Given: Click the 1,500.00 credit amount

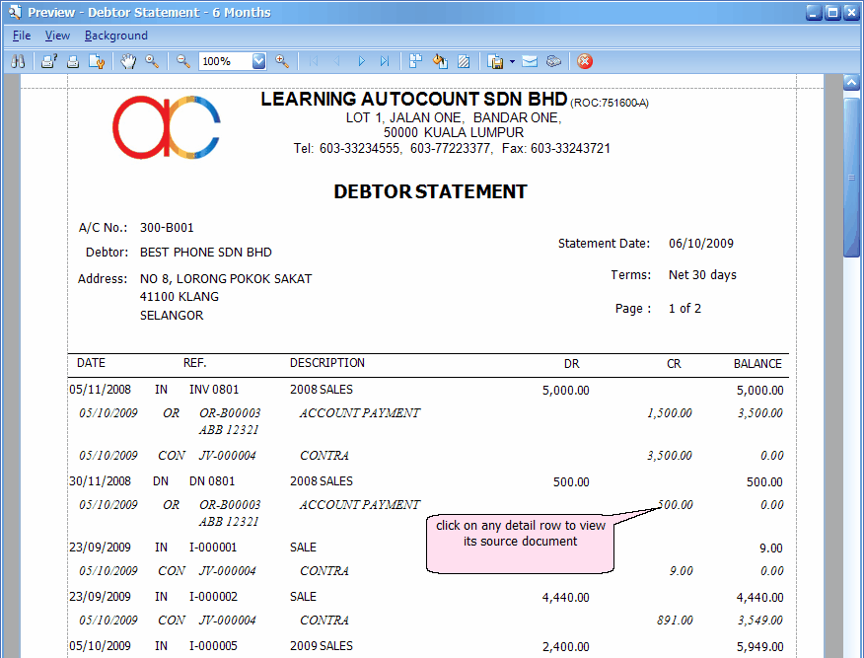Looking at the screenshot, I should pos(670,413).
